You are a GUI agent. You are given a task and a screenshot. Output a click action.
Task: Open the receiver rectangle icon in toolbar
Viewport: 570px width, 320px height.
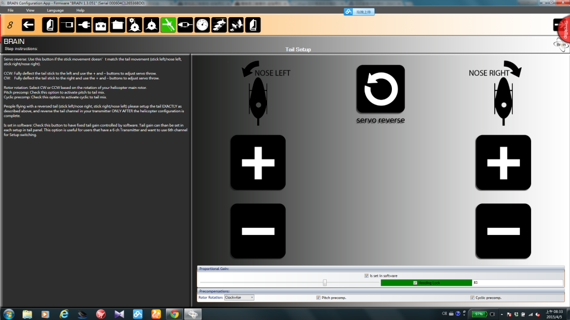[67, 25]
